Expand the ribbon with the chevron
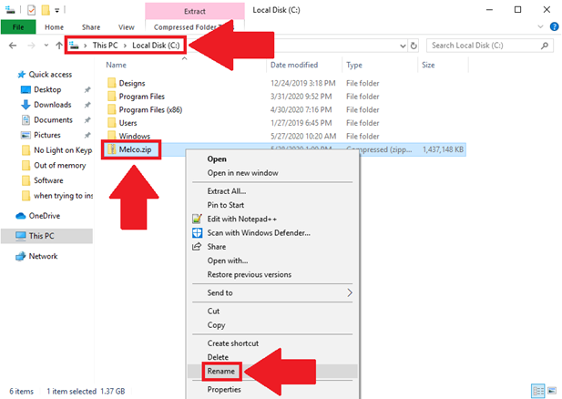This screenshot has width=562, height=399. [x=542, y=27]
